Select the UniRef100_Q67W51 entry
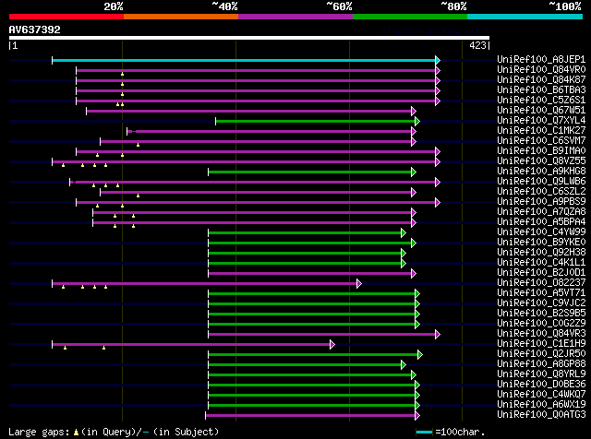Screen dimensions: 591x439 (541, 111)
